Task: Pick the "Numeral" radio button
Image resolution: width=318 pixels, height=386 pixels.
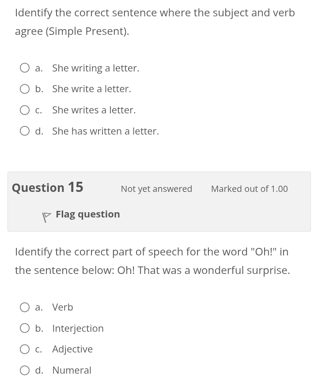Action: coord(25,370)
